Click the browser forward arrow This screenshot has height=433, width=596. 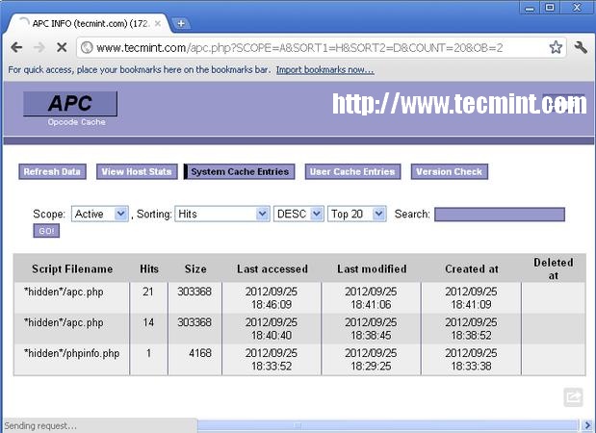[x=39, y=46]
